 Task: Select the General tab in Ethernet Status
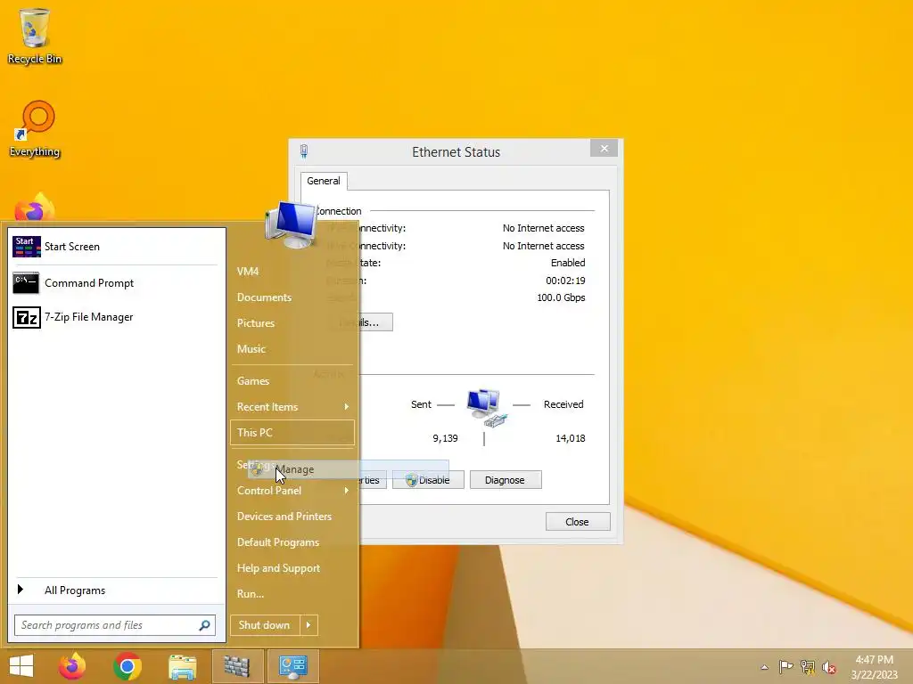click(x=324, y=181)
